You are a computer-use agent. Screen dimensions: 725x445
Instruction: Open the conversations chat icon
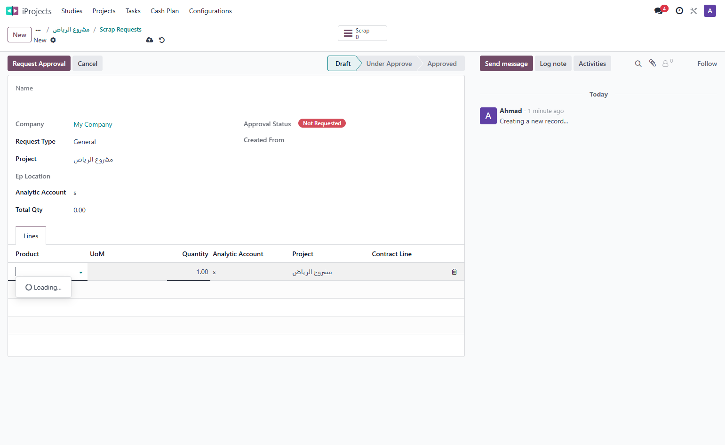(659, 11)
